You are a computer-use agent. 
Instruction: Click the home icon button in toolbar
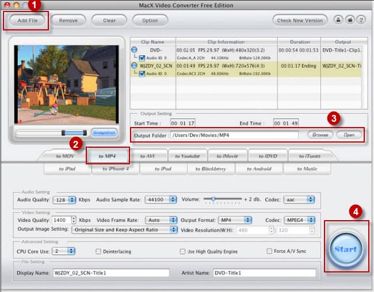coord(350,20)
